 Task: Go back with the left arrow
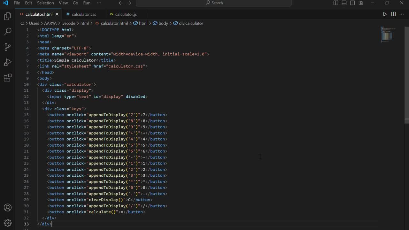tap(120, 3)
